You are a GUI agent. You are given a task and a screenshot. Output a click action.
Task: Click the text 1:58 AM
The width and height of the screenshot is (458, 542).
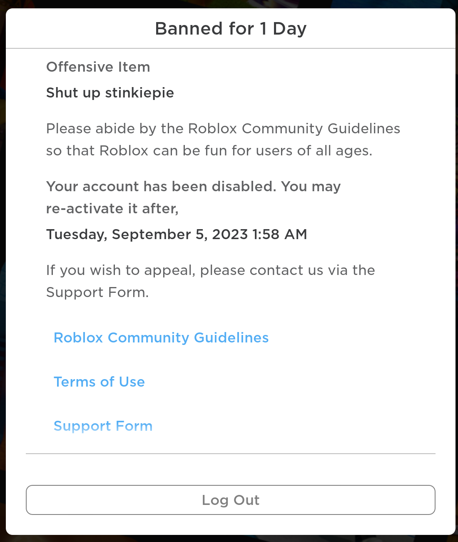[280, 235]
